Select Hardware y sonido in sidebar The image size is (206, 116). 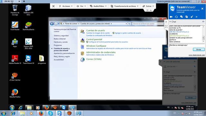(61, 42)
